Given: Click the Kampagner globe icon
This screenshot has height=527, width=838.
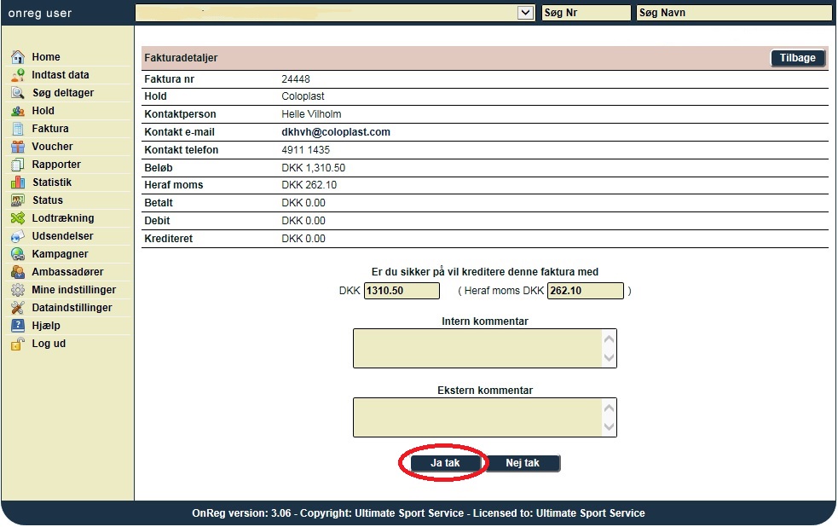Looking at the screenshot, I should click(x=18, y=254).
